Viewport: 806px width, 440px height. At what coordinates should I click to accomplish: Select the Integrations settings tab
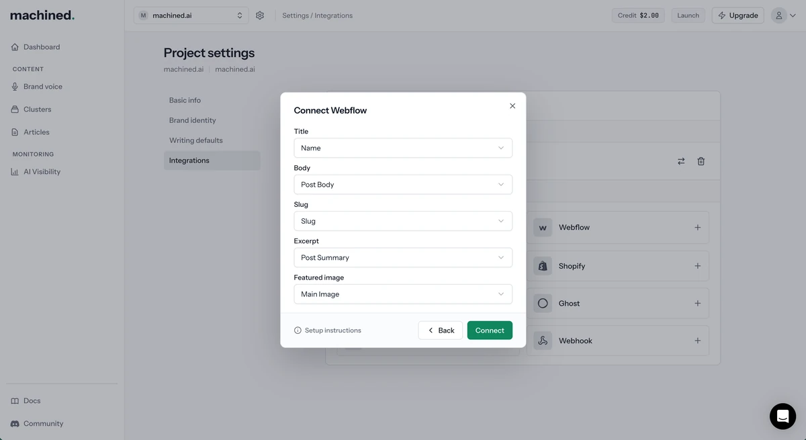tap(212, 161)
